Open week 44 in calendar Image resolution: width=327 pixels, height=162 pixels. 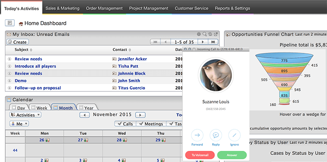(15, 150)
